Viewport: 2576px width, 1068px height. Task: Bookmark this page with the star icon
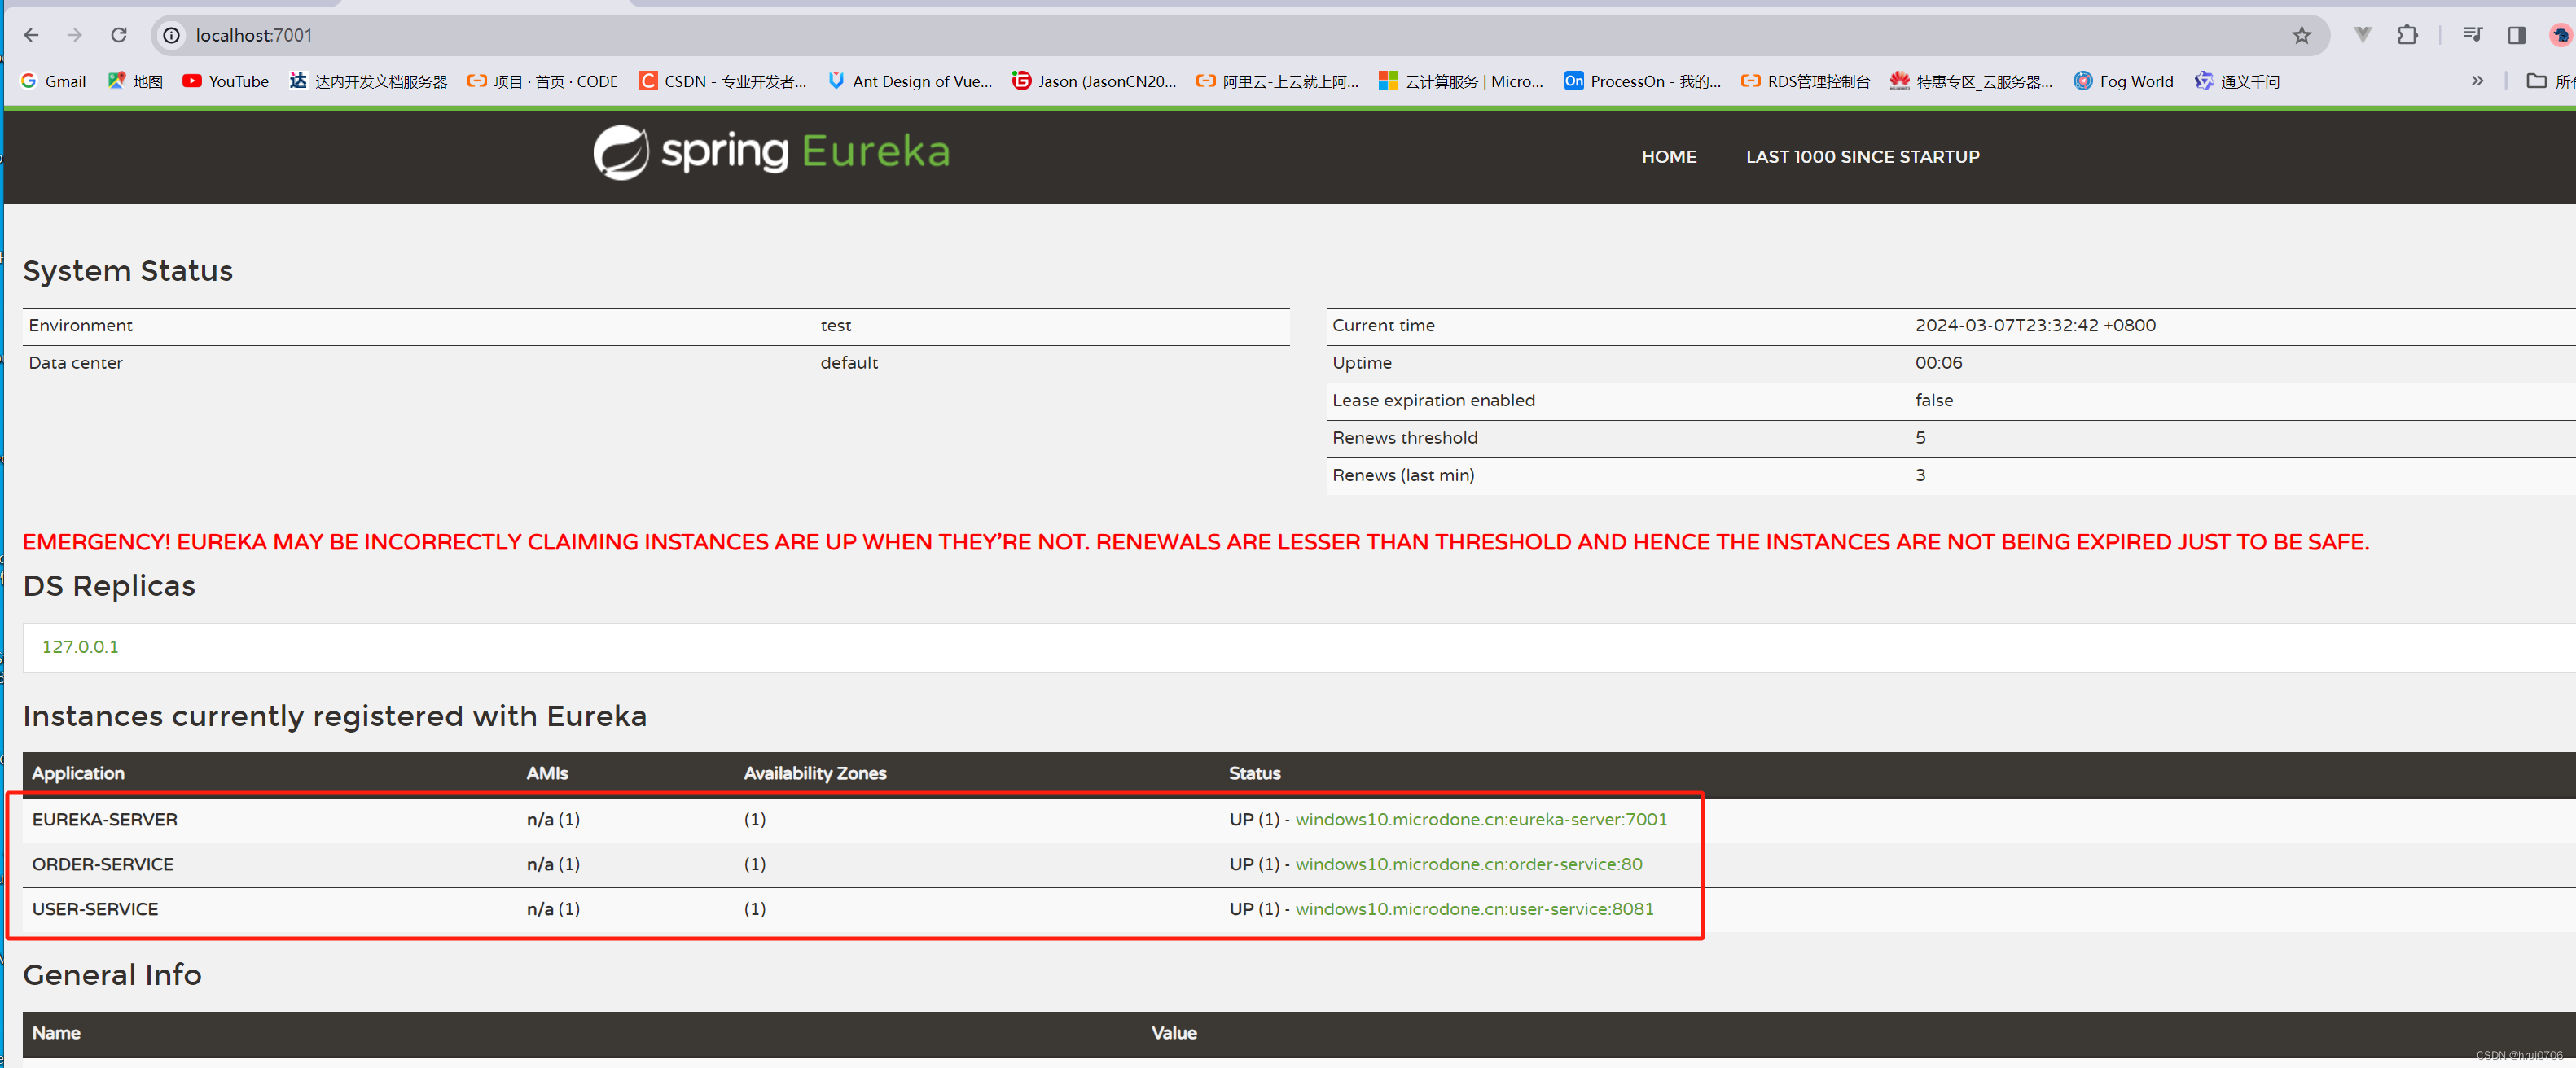pyautogui.click(x=2302, y=35)
